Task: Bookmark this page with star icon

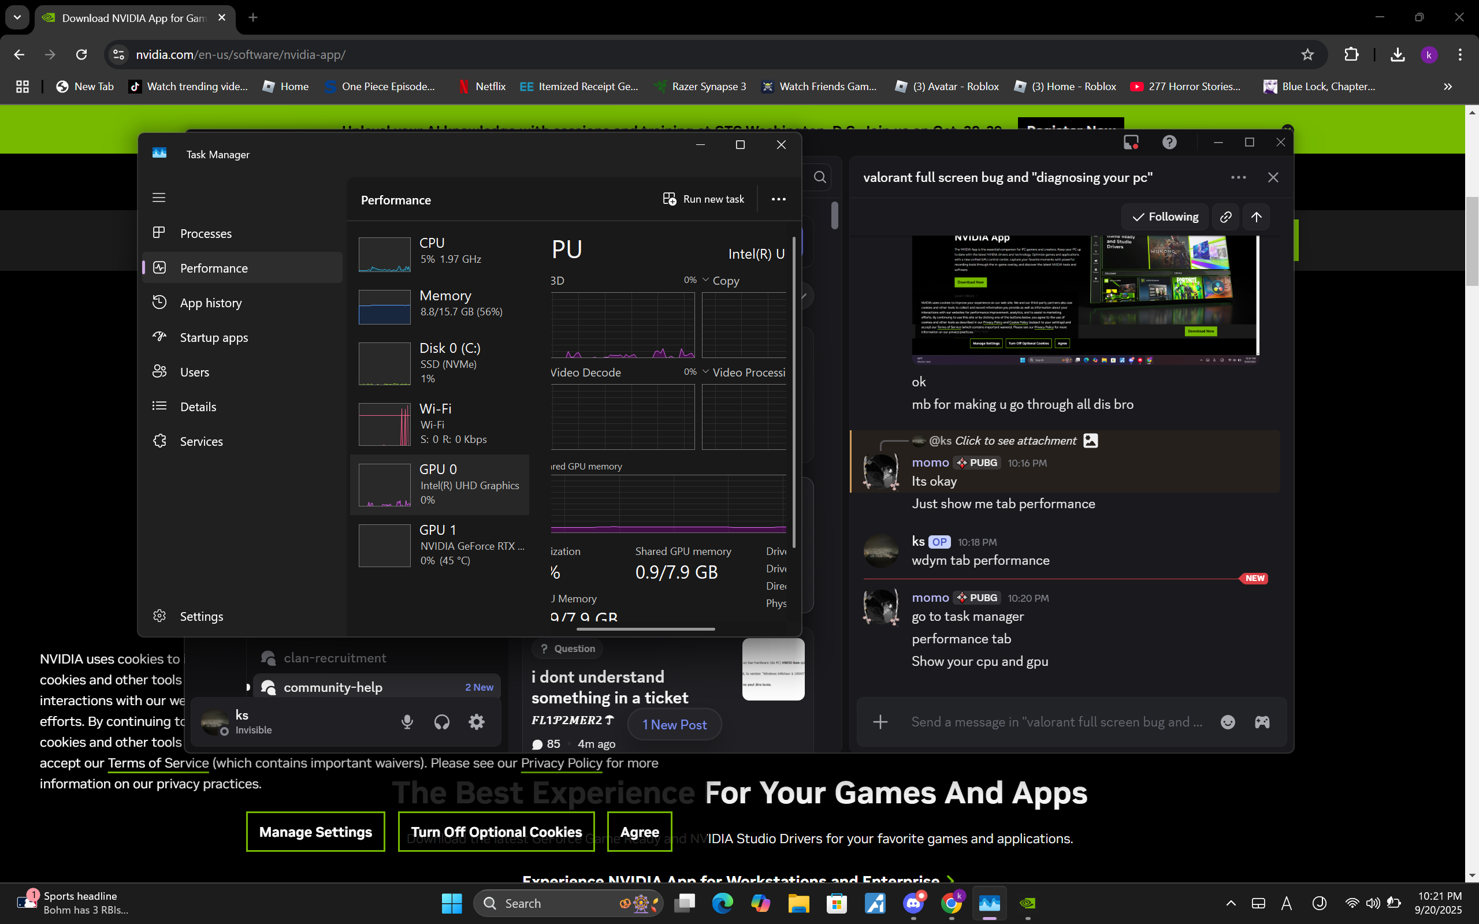Action: click(x=1307, y=55)
